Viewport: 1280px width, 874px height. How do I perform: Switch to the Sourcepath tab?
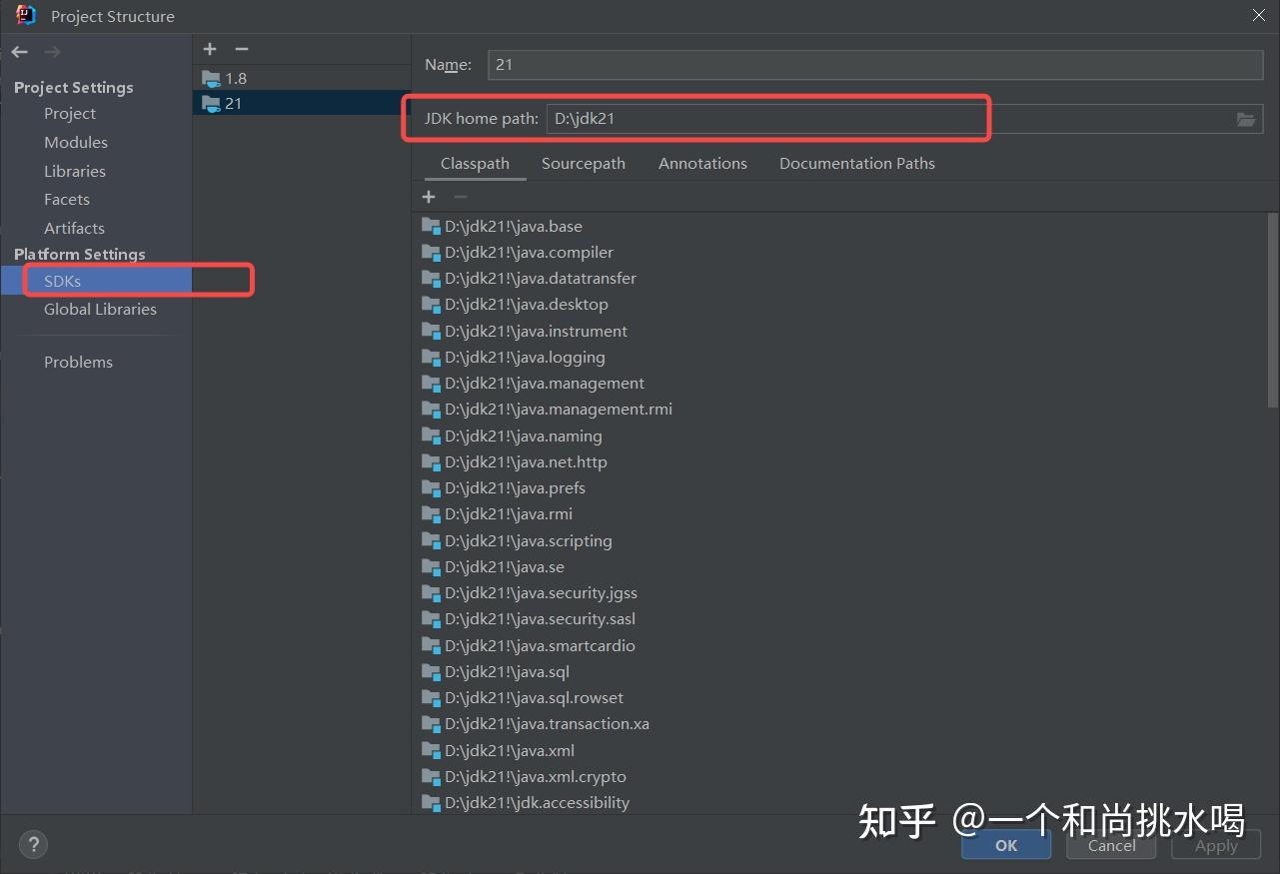tap(583, 163)
